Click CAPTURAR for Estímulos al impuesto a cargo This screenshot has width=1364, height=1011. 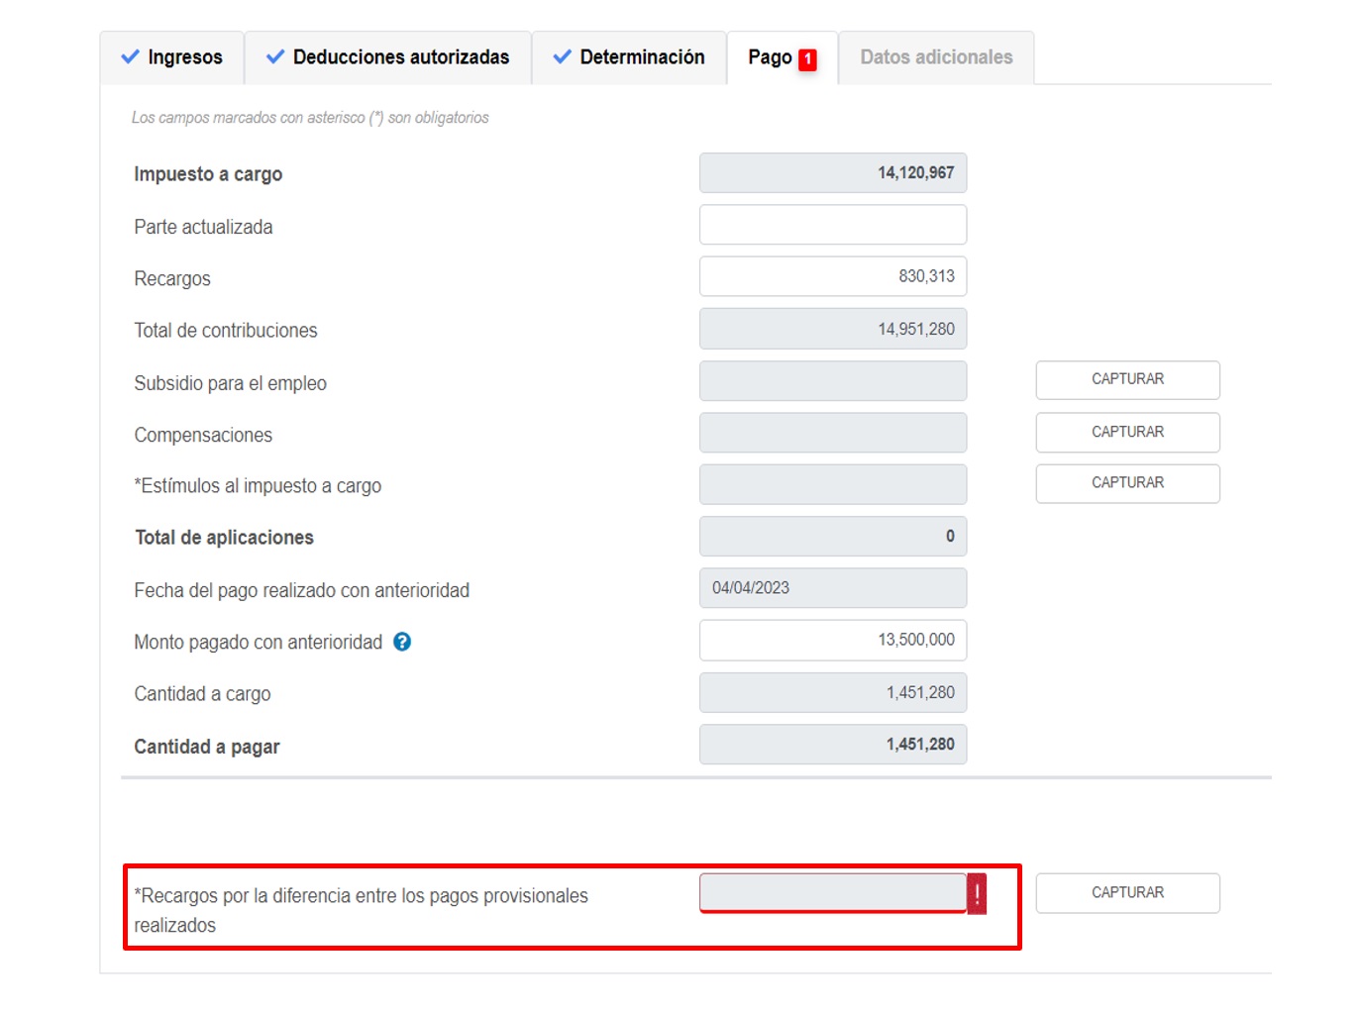[1127, 483]
